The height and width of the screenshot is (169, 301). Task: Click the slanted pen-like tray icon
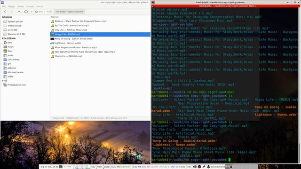[x=204, y=167]
